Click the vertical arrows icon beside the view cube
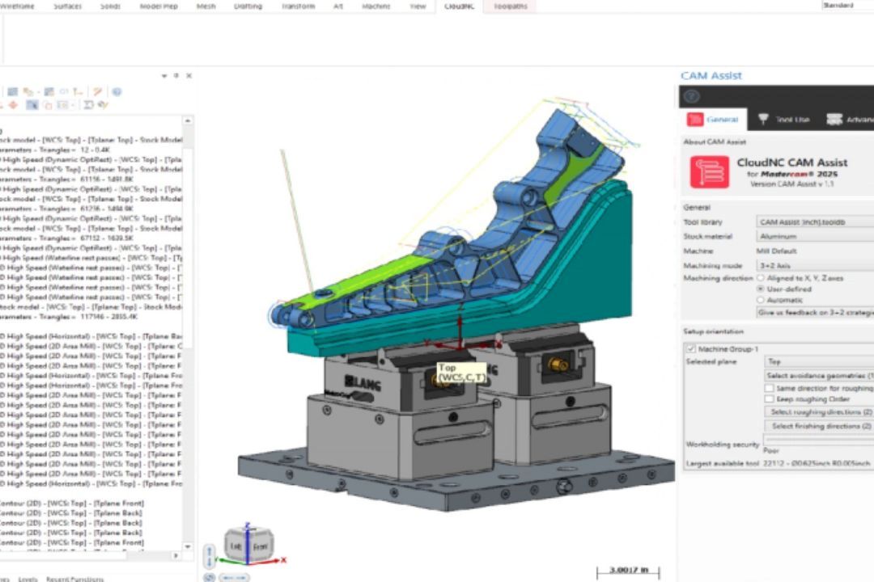The height and width of the screenshot is (582, 874). coord(210,556)
